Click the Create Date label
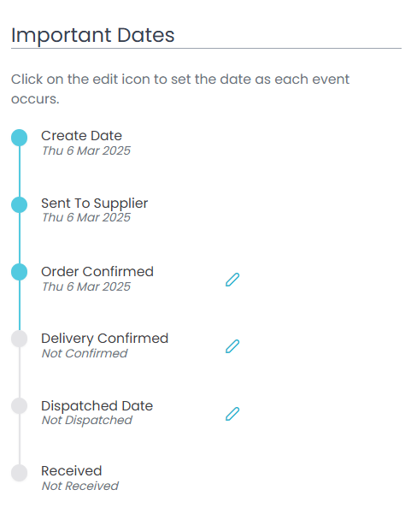The height and width of the screenshot is (531, 411). pos(81,135)
